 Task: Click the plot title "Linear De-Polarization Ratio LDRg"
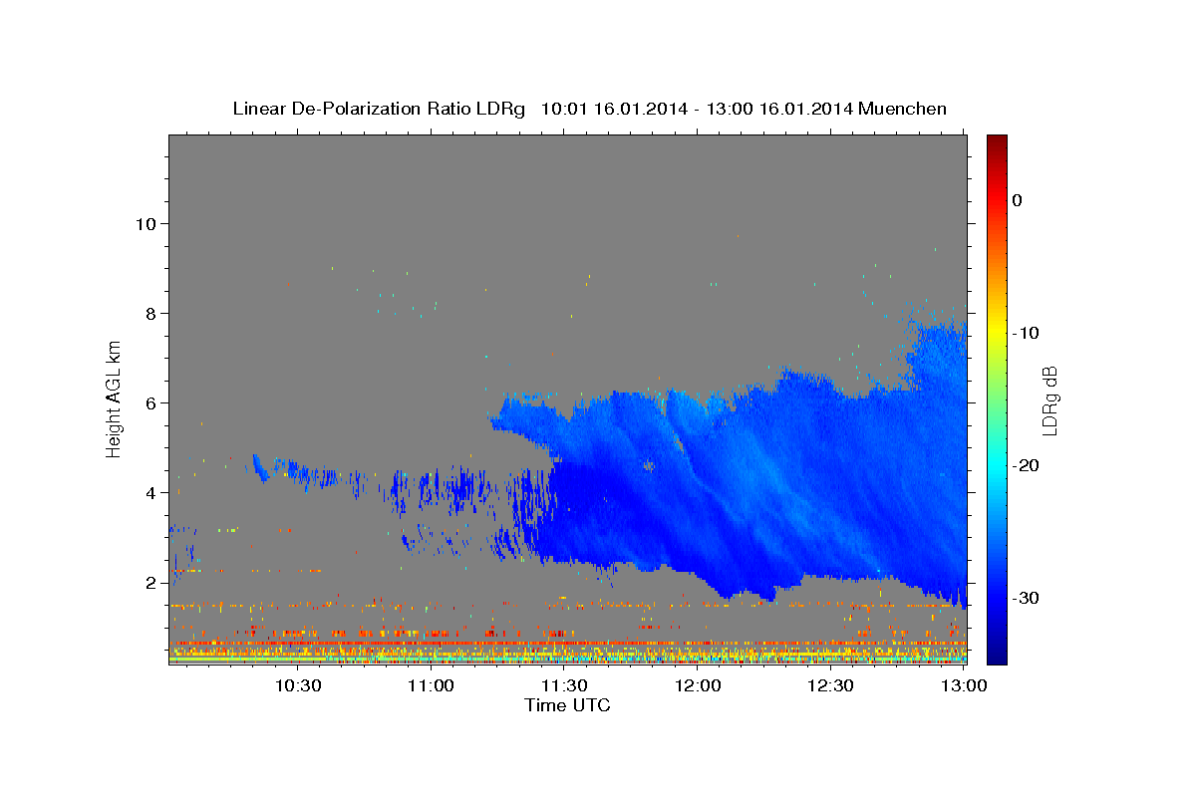coord(379,109)
